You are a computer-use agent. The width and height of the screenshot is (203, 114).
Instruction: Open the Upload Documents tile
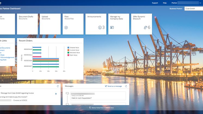[x=50, y=24]
